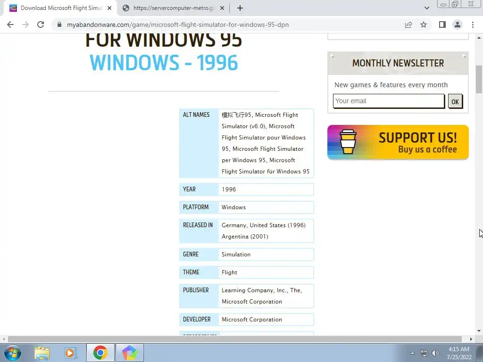Open the network tray icon

click(424, 353)
